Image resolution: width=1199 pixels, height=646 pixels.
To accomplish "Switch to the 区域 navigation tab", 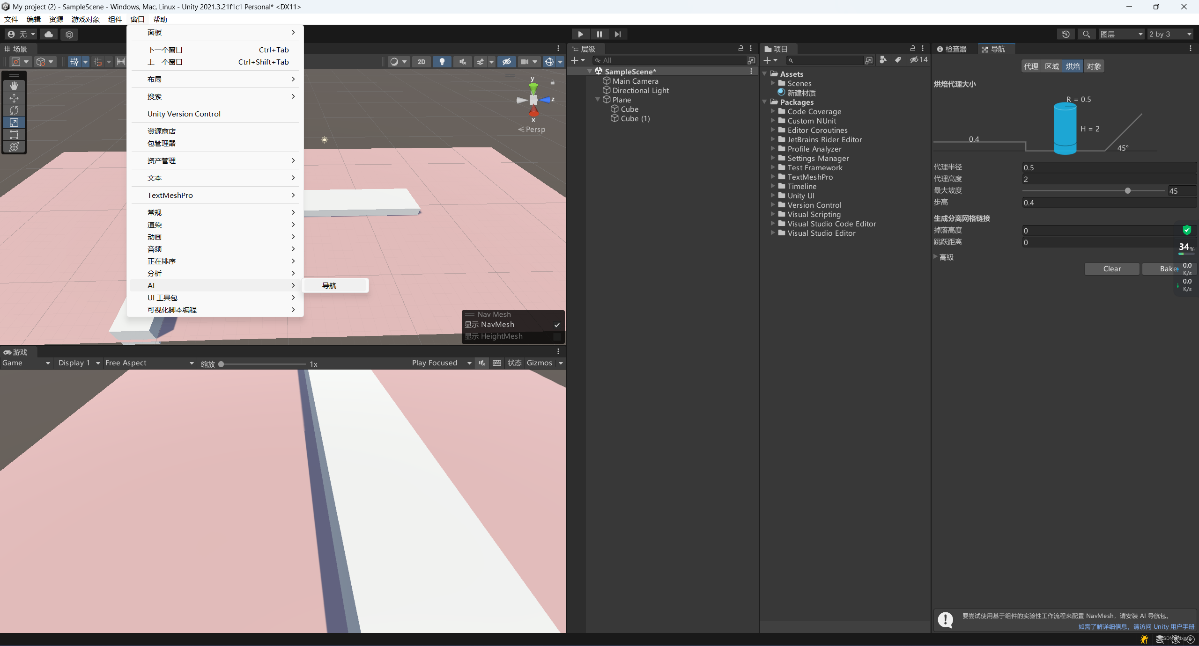I will point(1051,66).
